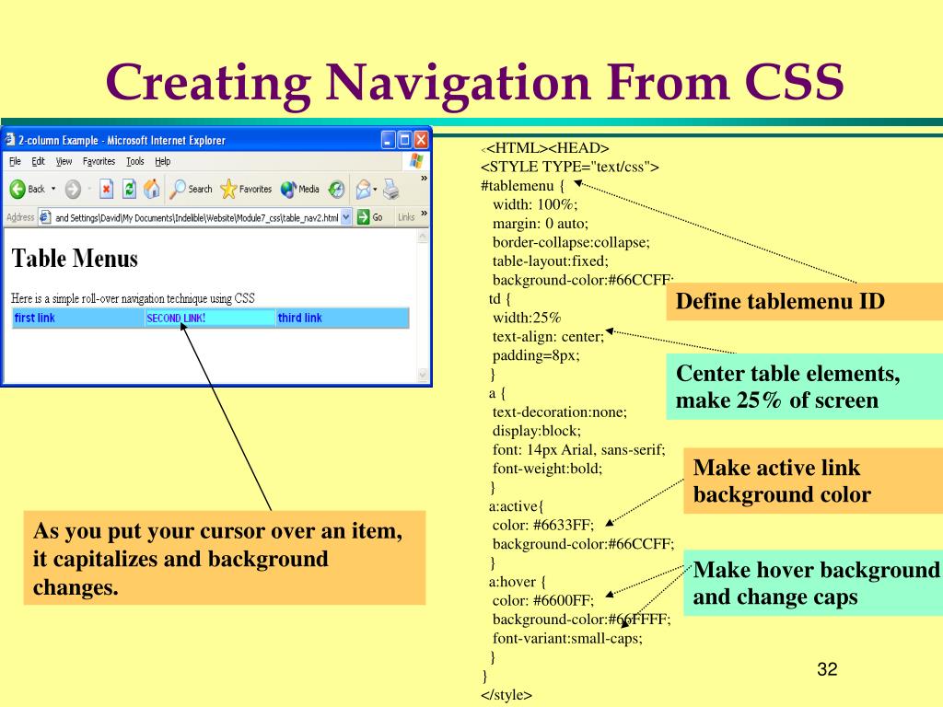Click the 'Table Menus' page heading

tap(75, 259)
